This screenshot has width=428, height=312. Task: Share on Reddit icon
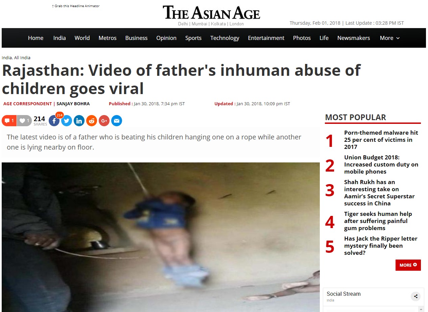92,121
